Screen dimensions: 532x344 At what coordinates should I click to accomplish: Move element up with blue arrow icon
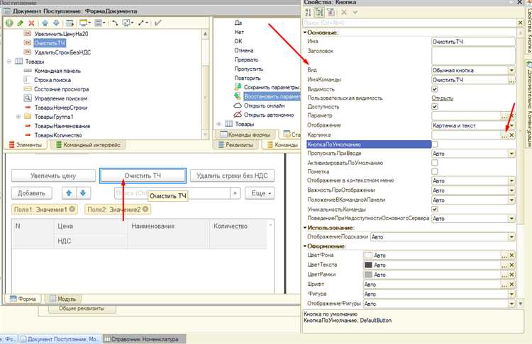(x=45, y=23)
